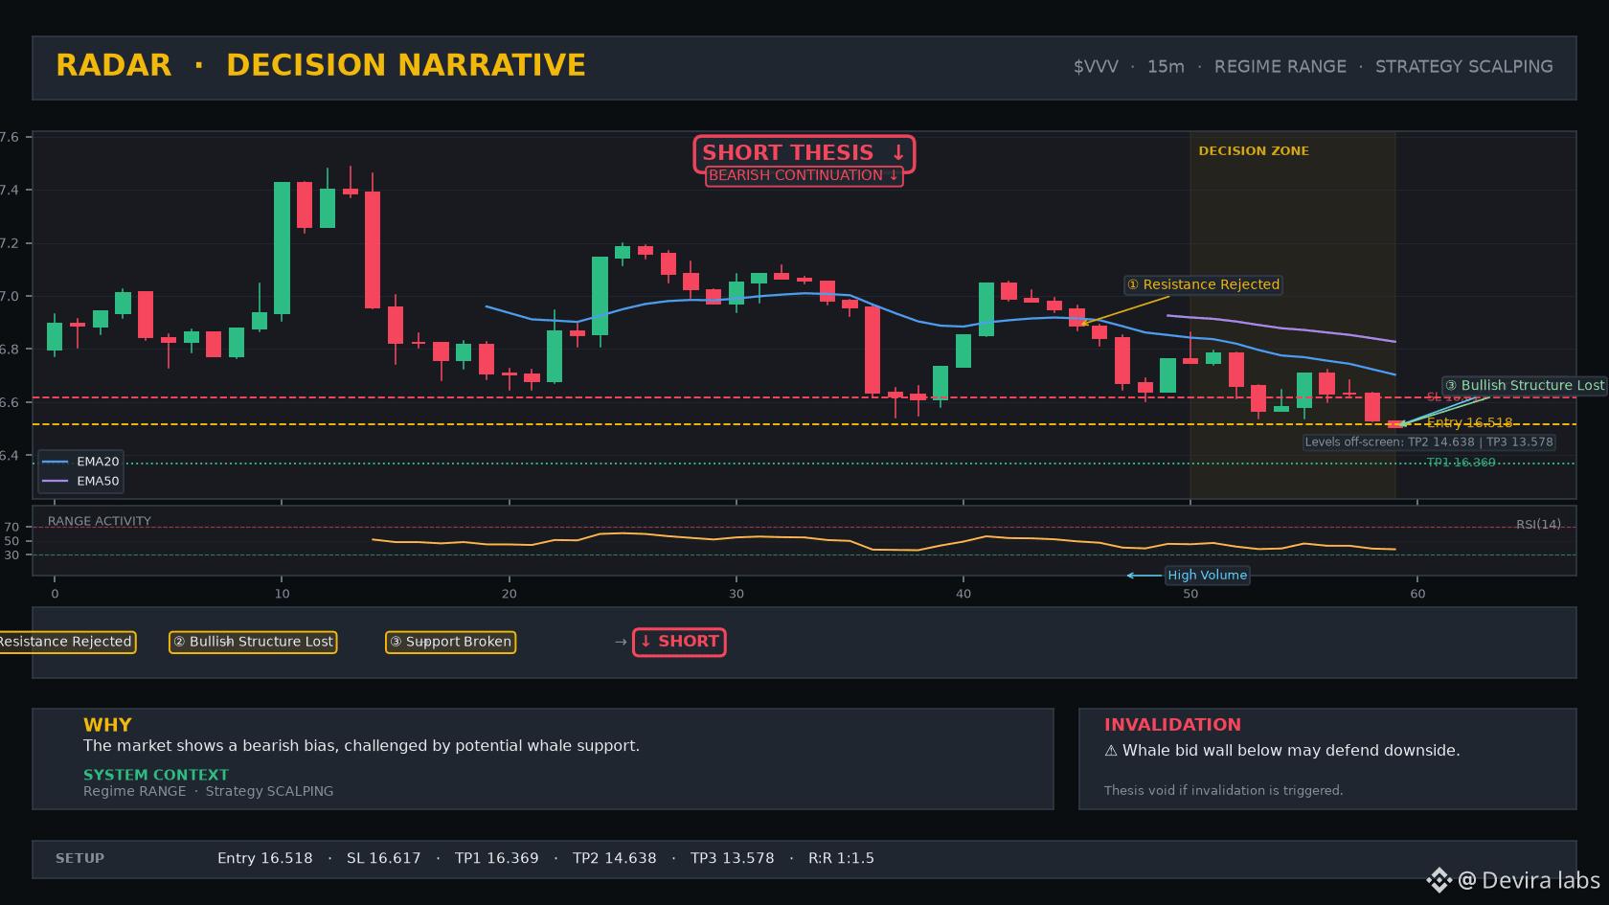Click the Thesis void note
Screen dimensions: 1609x905
click(1223, 790)
